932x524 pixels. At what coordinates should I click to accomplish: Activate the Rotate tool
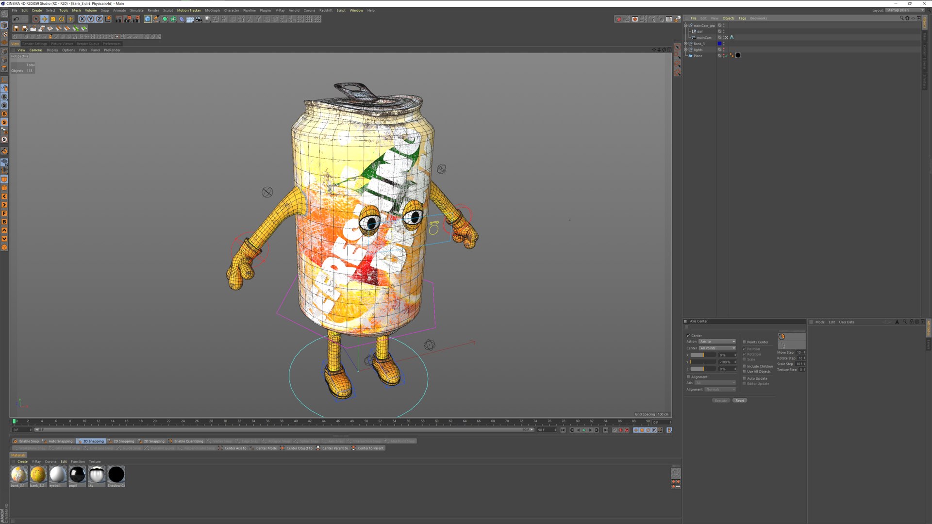pos(62,19)
